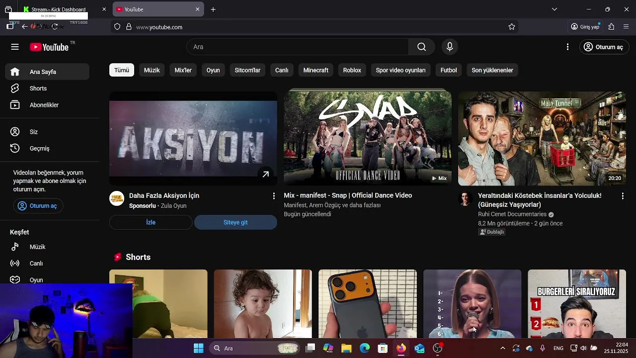Open Microsoft Store from taskbar
Screen dimensions: 636x358
pos(383,348)
